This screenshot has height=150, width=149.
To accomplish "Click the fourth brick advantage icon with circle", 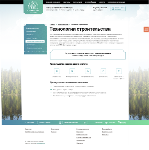I will (x=103, y=71).
